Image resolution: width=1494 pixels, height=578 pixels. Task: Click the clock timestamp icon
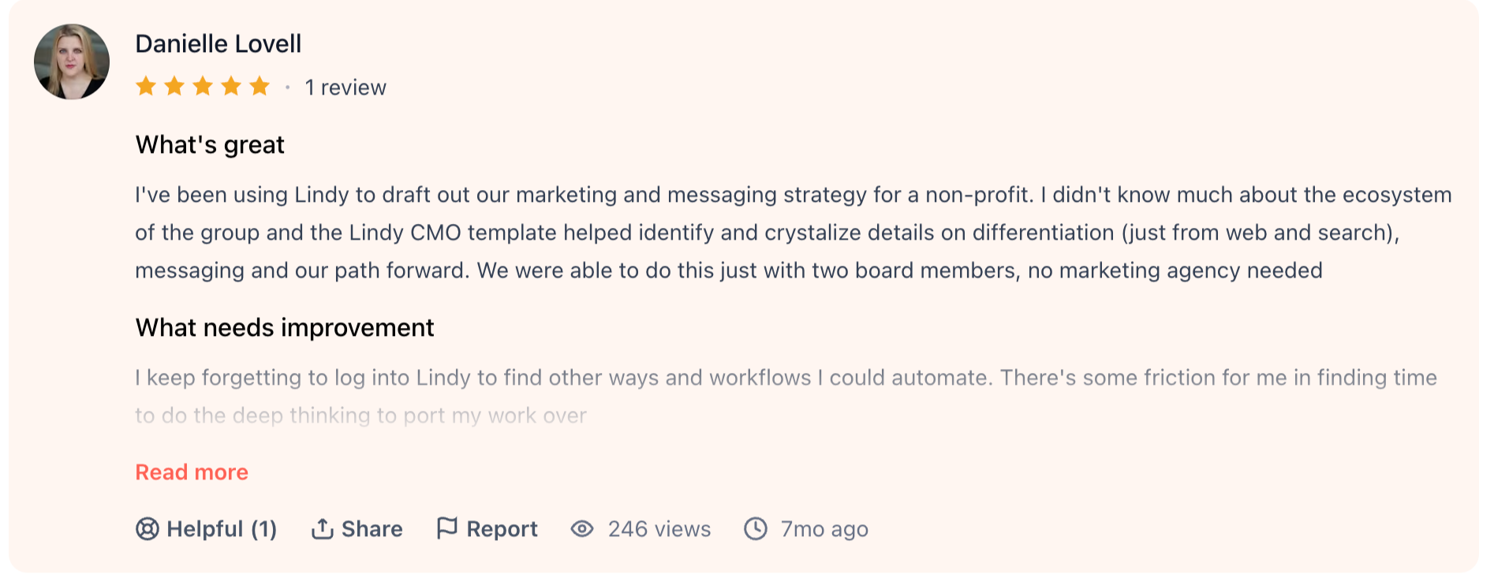coord(756,528)
